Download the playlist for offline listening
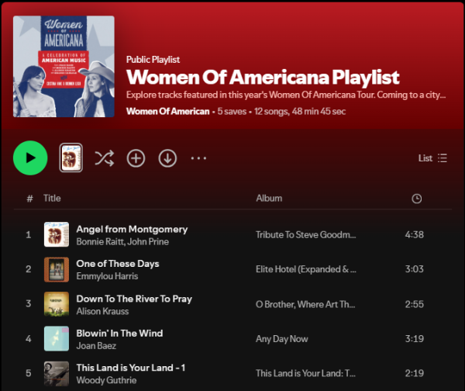The image size is (465, 391). 167,158
